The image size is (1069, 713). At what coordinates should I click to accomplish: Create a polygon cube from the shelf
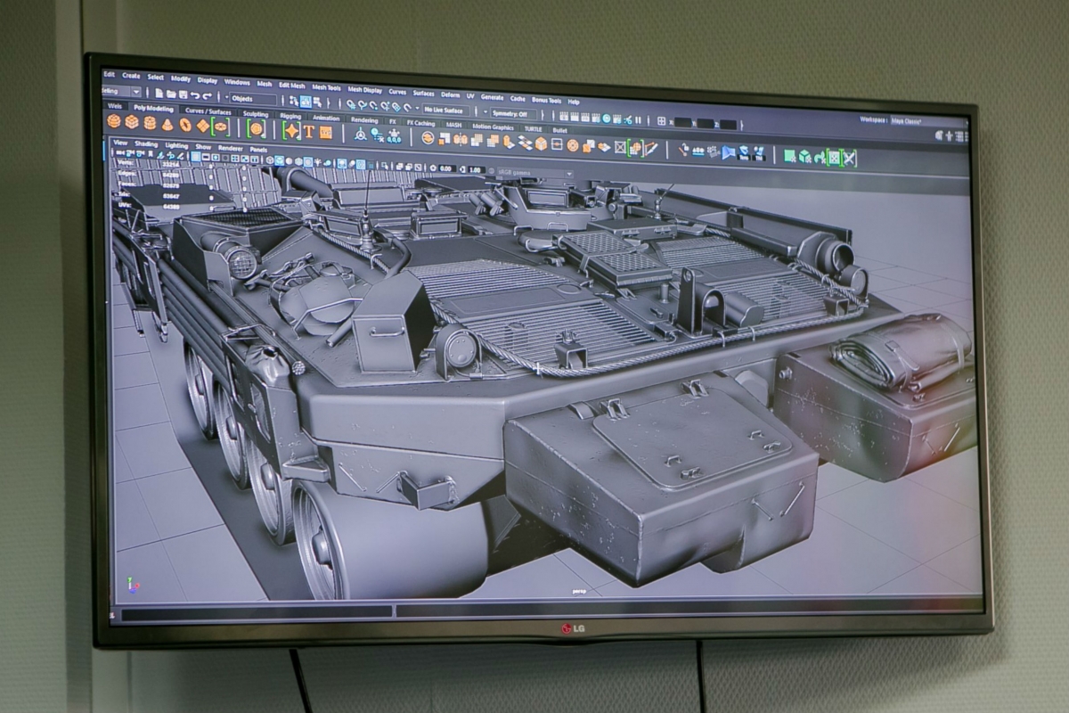132,122
